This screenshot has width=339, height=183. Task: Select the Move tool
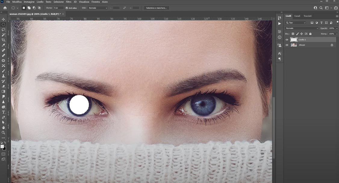(x=3, y=20)
